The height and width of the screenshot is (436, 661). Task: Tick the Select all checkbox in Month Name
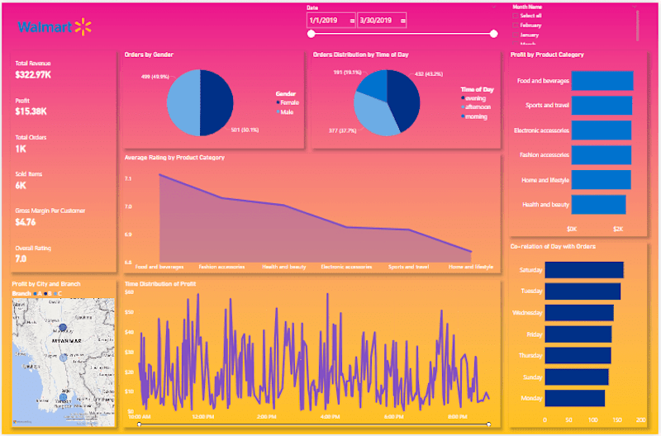pos(515,16)
